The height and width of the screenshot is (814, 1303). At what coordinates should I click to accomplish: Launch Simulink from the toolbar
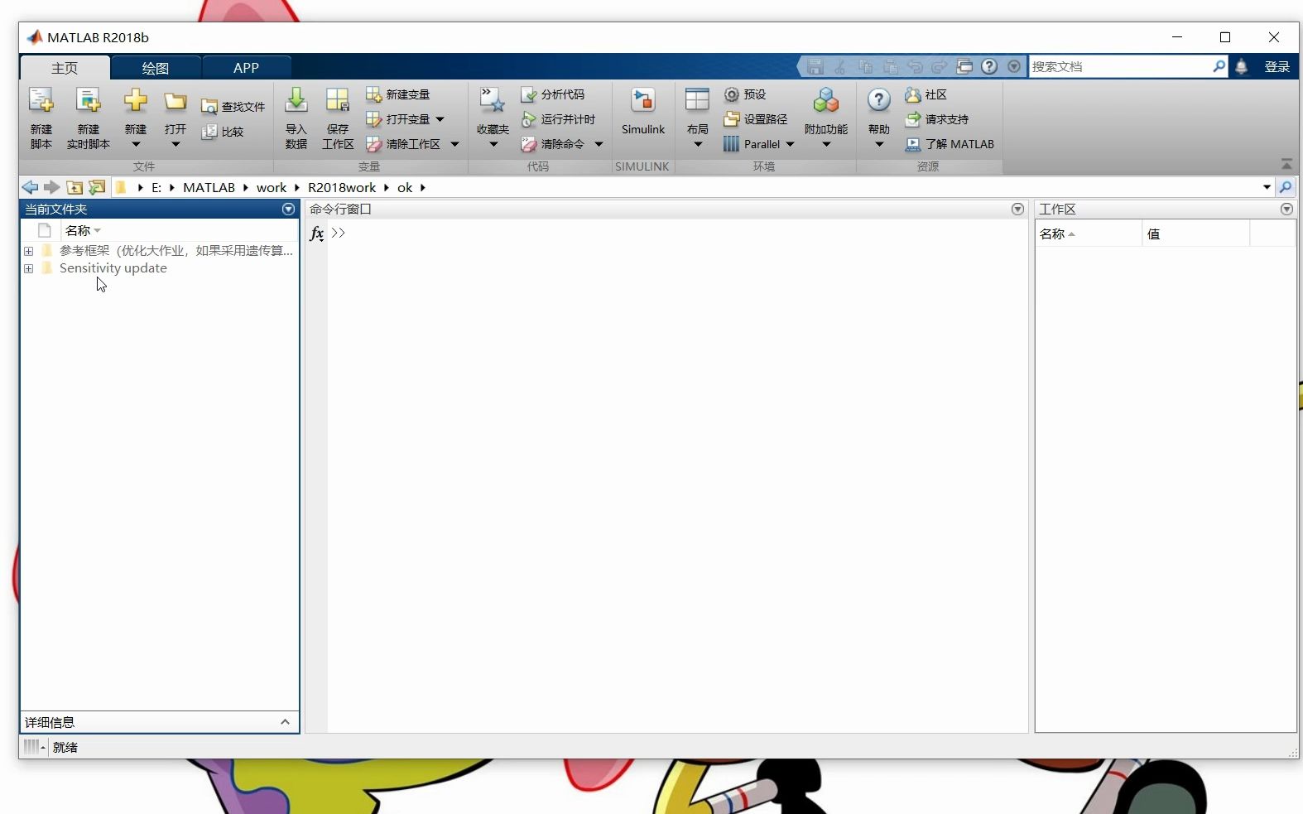point(643,111)
